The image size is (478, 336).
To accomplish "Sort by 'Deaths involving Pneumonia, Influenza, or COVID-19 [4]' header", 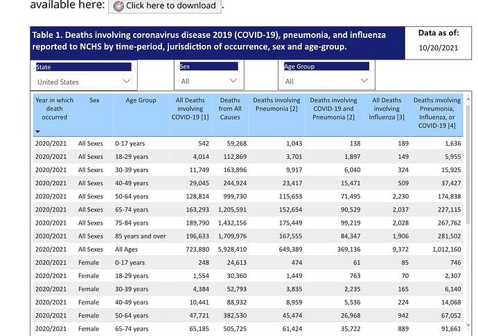I will coord(437,113).
